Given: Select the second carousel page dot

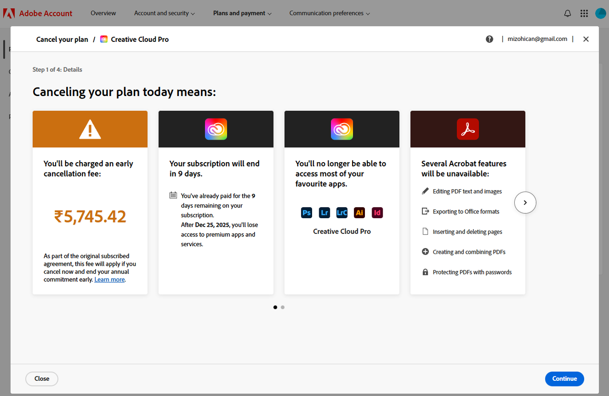Looking at the screenshot, I should click(283, 307).
